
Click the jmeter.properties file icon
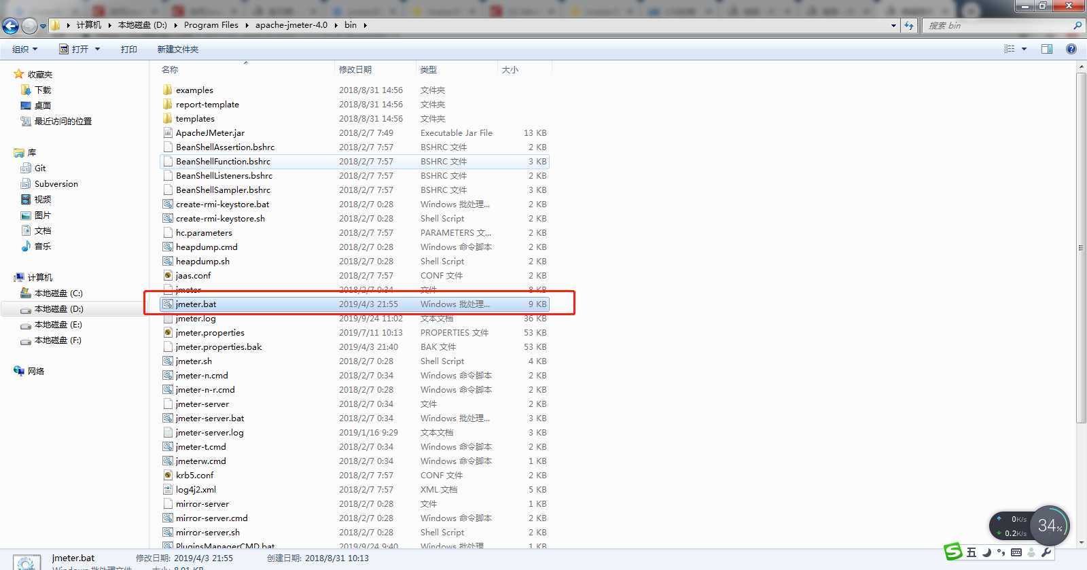[x=168, y=332]
